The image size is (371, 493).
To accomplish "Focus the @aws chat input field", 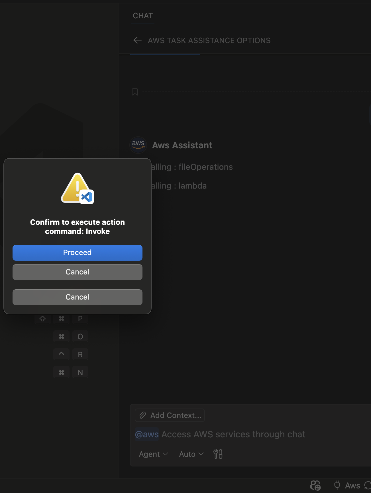I will click(x=251, y=434).
